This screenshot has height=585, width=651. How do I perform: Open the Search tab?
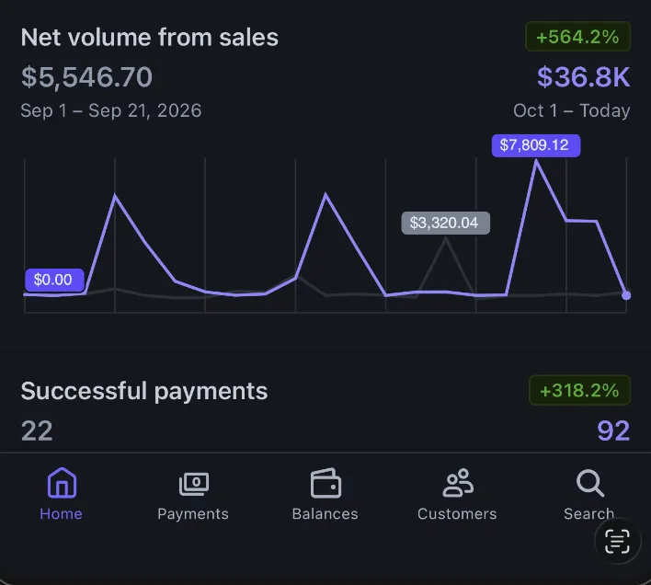click(588, 494)
